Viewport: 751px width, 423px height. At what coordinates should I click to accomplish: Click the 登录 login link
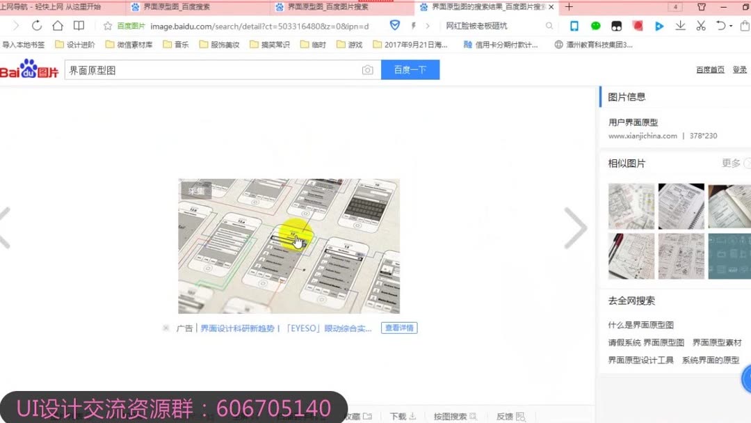point(740,69)
